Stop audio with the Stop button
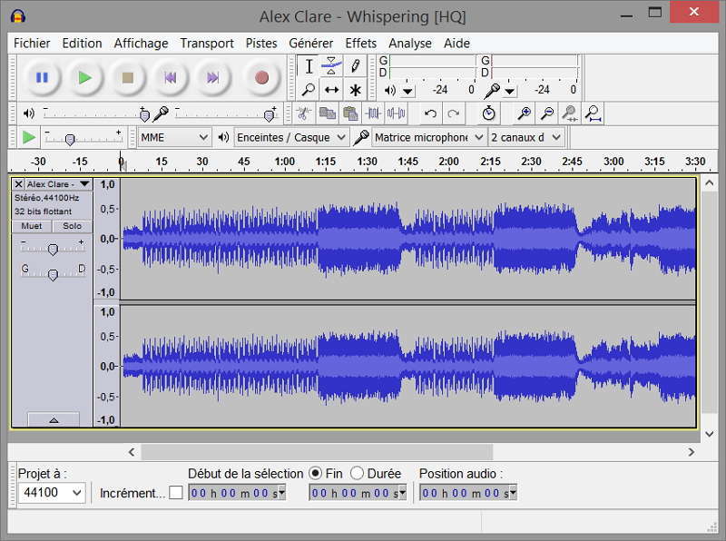The image size is (726, 541). pos(127,77)
